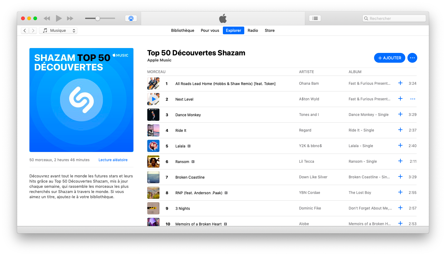Open artist Ohana Bam

(309, 83)
